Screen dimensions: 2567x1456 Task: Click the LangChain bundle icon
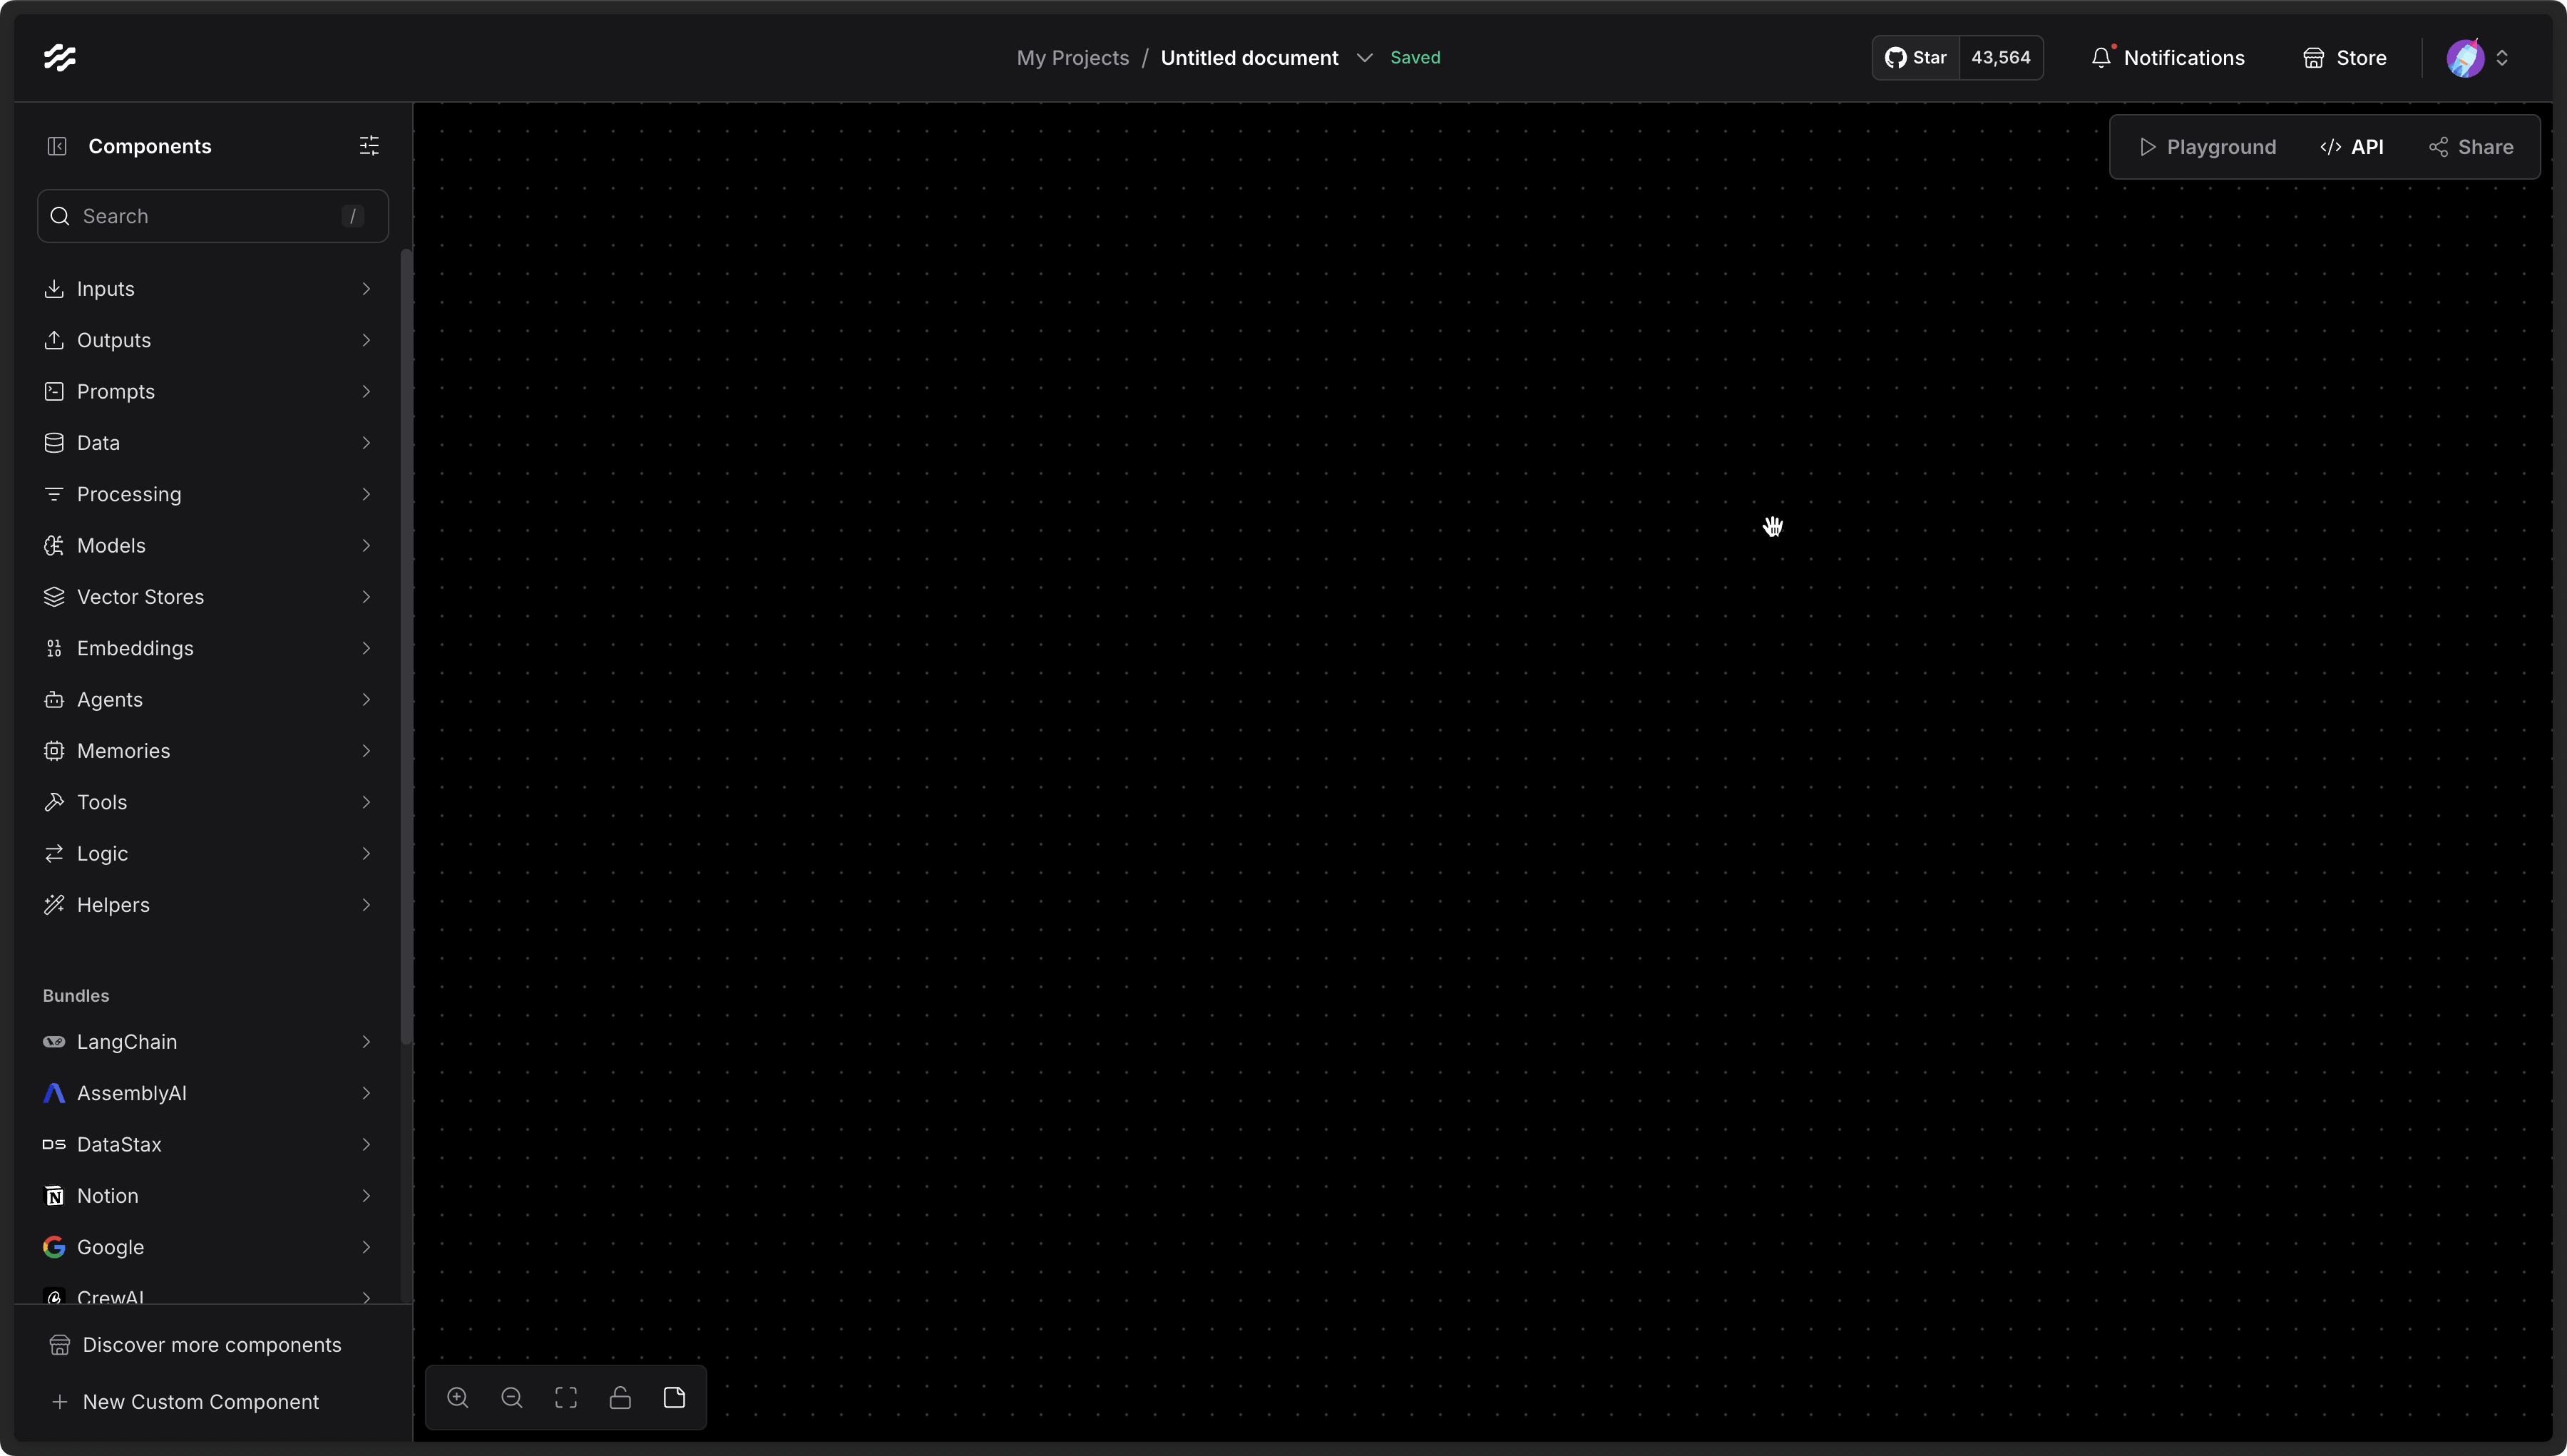pyautogui.click(x=53, y=1042)
